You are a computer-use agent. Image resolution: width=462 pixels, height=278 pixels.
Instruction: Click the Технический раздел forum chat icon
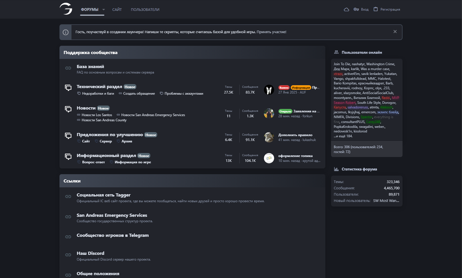point(68,88)
